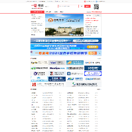Open the dark navy logo with white text
Screen dimensions: 132x132
click(57, 79)
